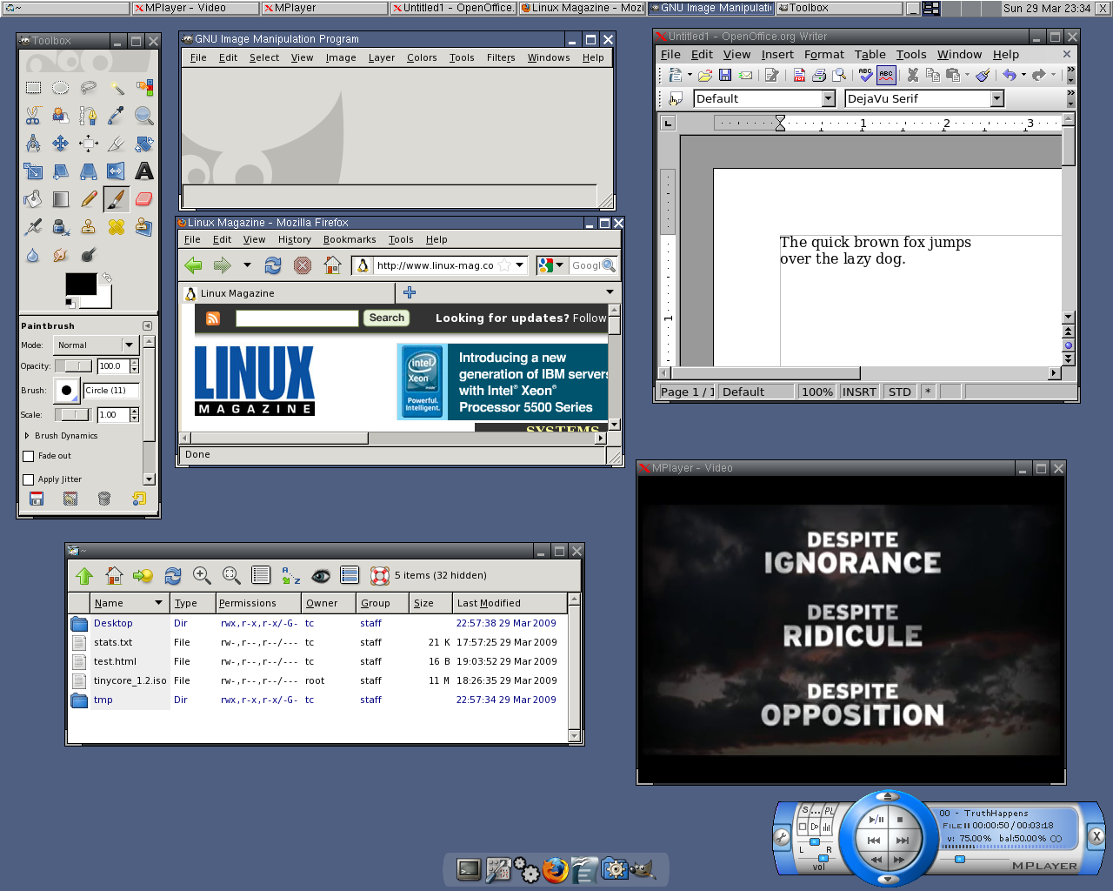Enable the Fade out option for Paintbrush
The image size is (1113, 891).
pos(29,456)
